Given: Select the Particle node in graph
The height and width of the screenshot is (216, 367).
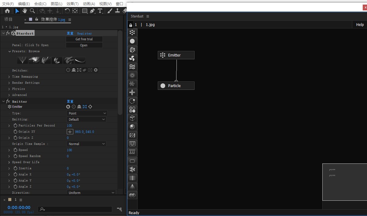Looking at the screenshot, I should click(176, 86).
